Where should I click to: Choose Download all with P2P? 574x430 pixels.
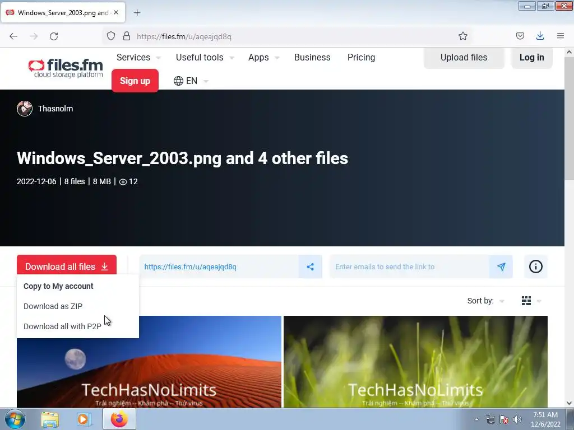(x=62, y=326)
